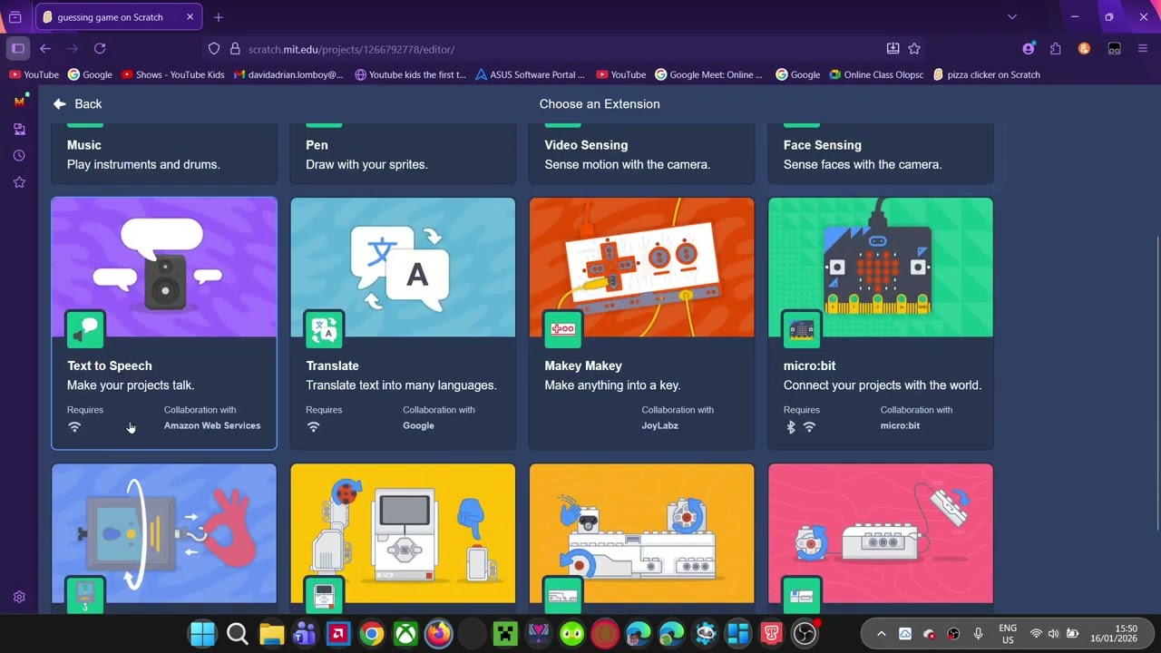Open Windows taskbar search
This screenshot has height=653, width=1161.
(x=238, y=633)
